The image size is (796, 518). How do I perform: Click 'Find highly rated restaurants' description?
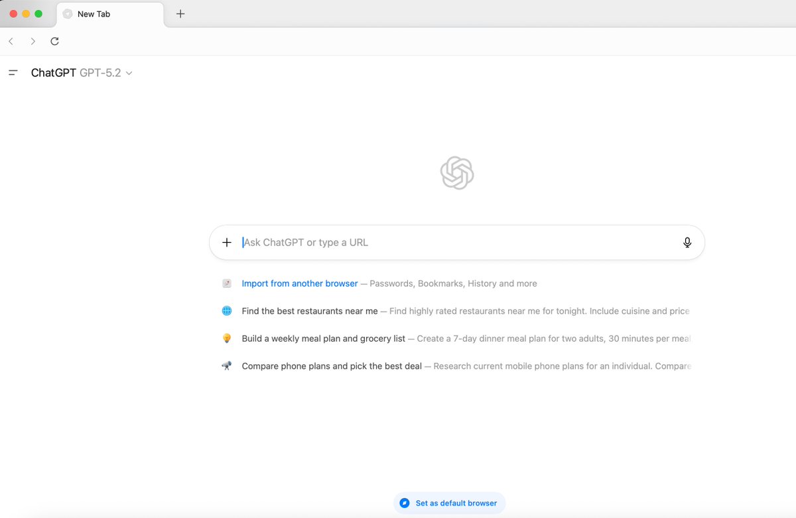pyautogui.click(x=539, y=310)
